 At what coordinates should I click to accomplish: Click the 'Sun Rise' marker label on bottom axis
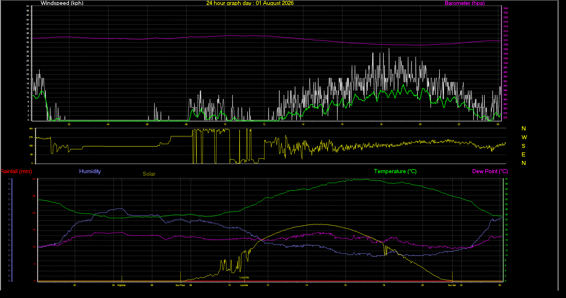pos(180,285)
